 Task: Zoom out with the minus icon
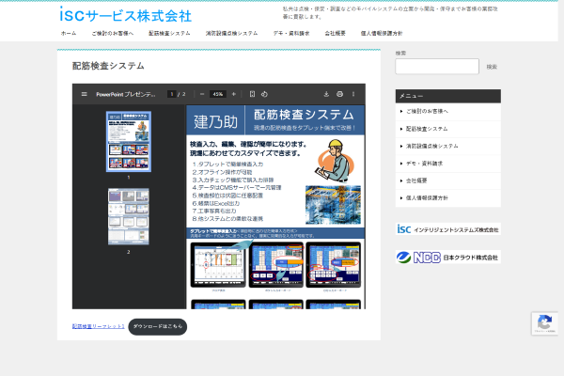202,94
